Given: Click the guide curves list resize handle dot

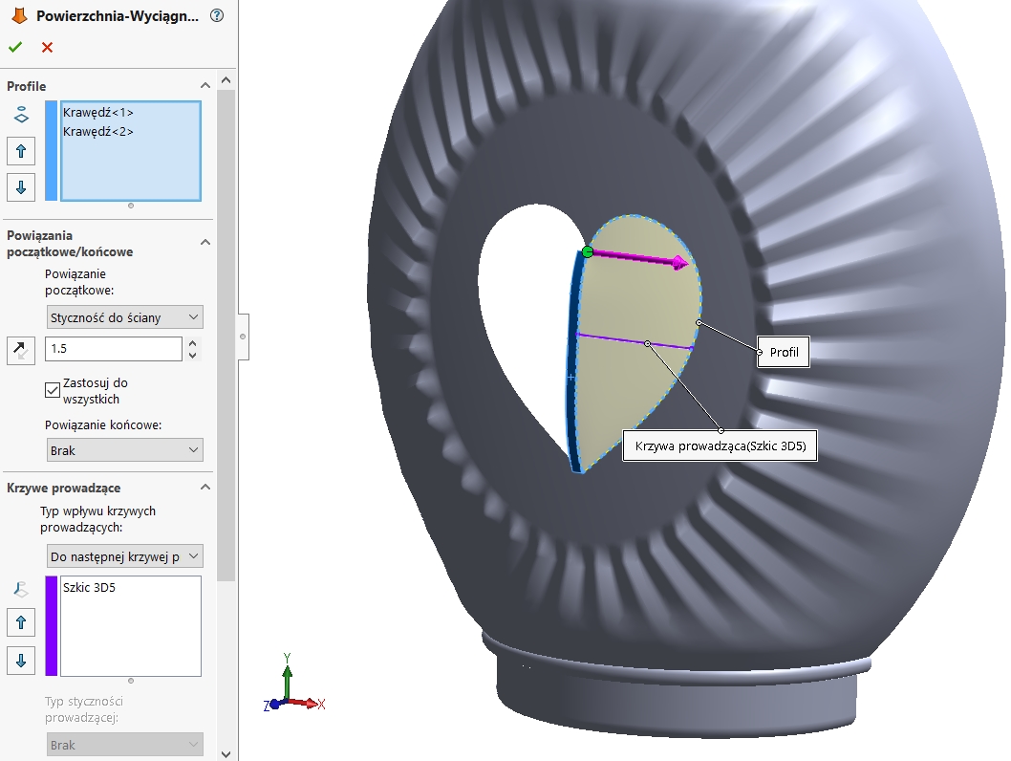Looking at the screenshot, I should 131,681.
